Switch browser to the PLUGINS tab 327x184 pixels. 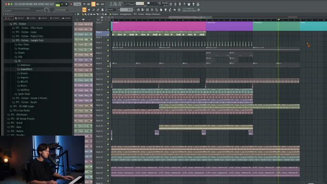[31, 18]
